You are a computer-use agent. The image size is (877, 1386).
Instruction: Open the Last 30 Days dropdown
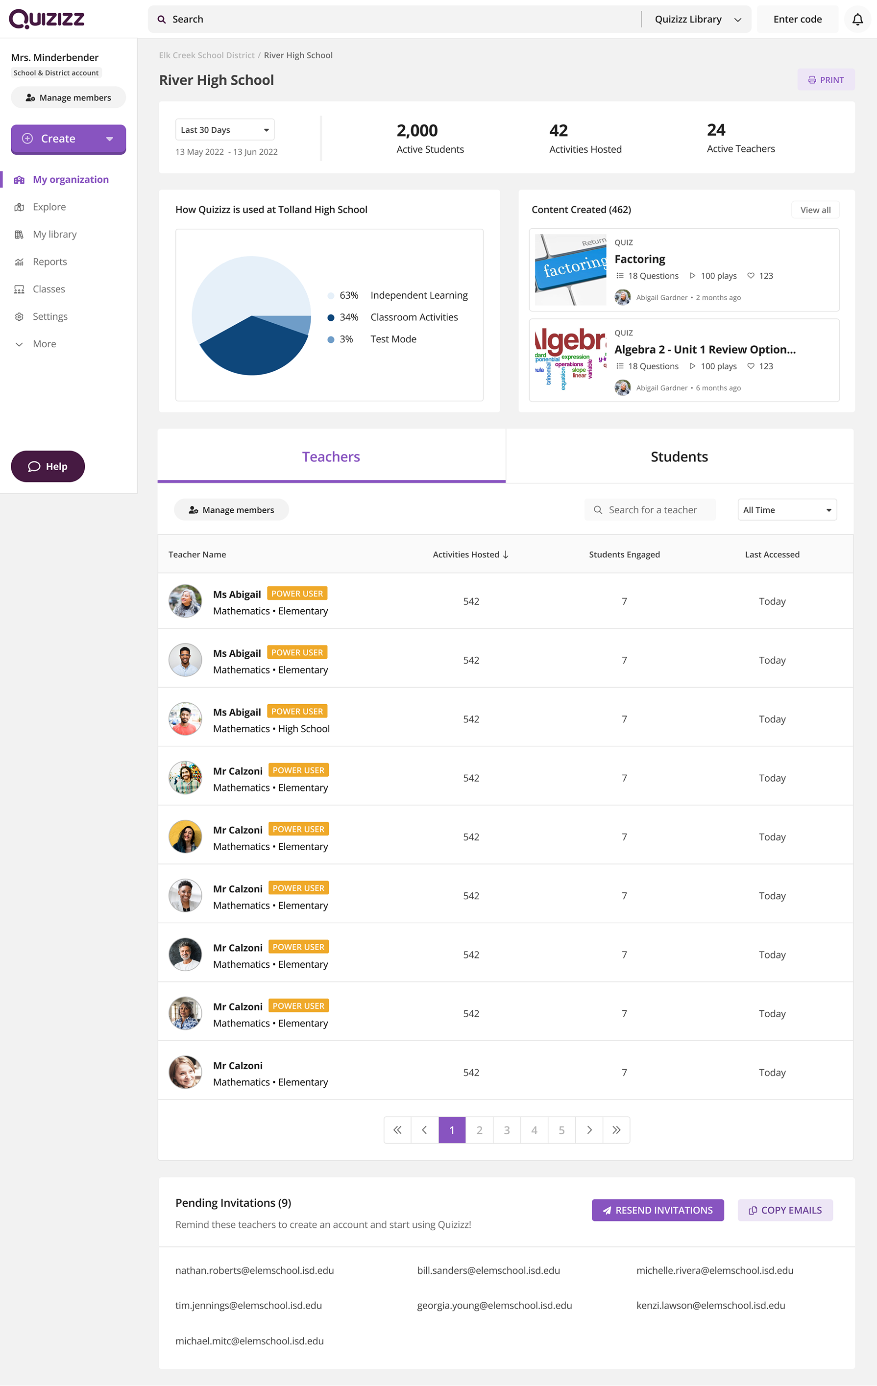224,129
